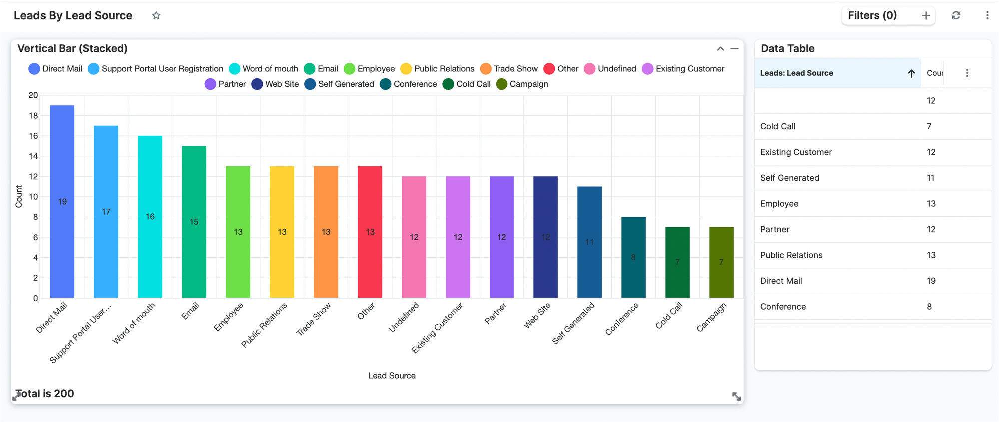Toggle Trade Show legend entry
Image resolution: width=999 pixels, height=422 pixels.
[x=509, y=69]
